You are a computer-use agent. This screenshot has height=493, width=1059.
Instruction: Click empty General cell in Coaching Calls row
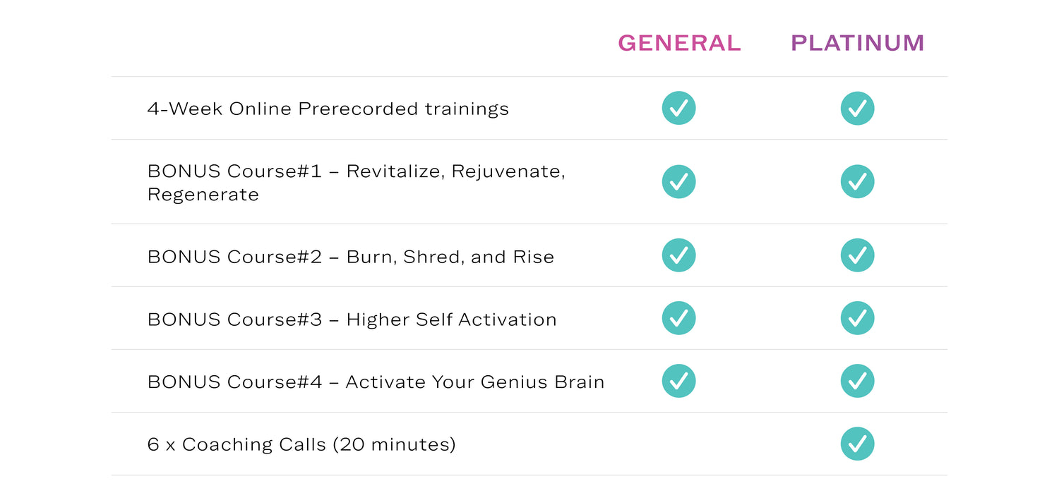[678, 444]
